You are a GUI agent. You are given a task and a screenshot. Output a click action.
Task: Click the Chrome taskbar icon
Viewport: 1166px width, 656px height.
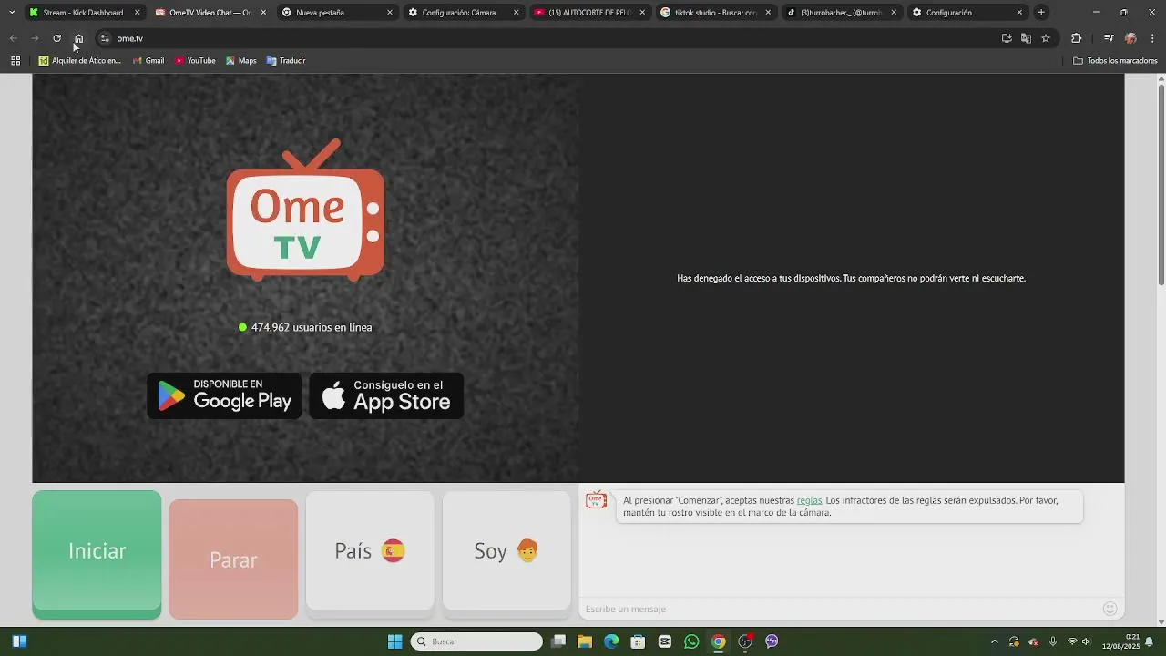(x=719, y=641)
